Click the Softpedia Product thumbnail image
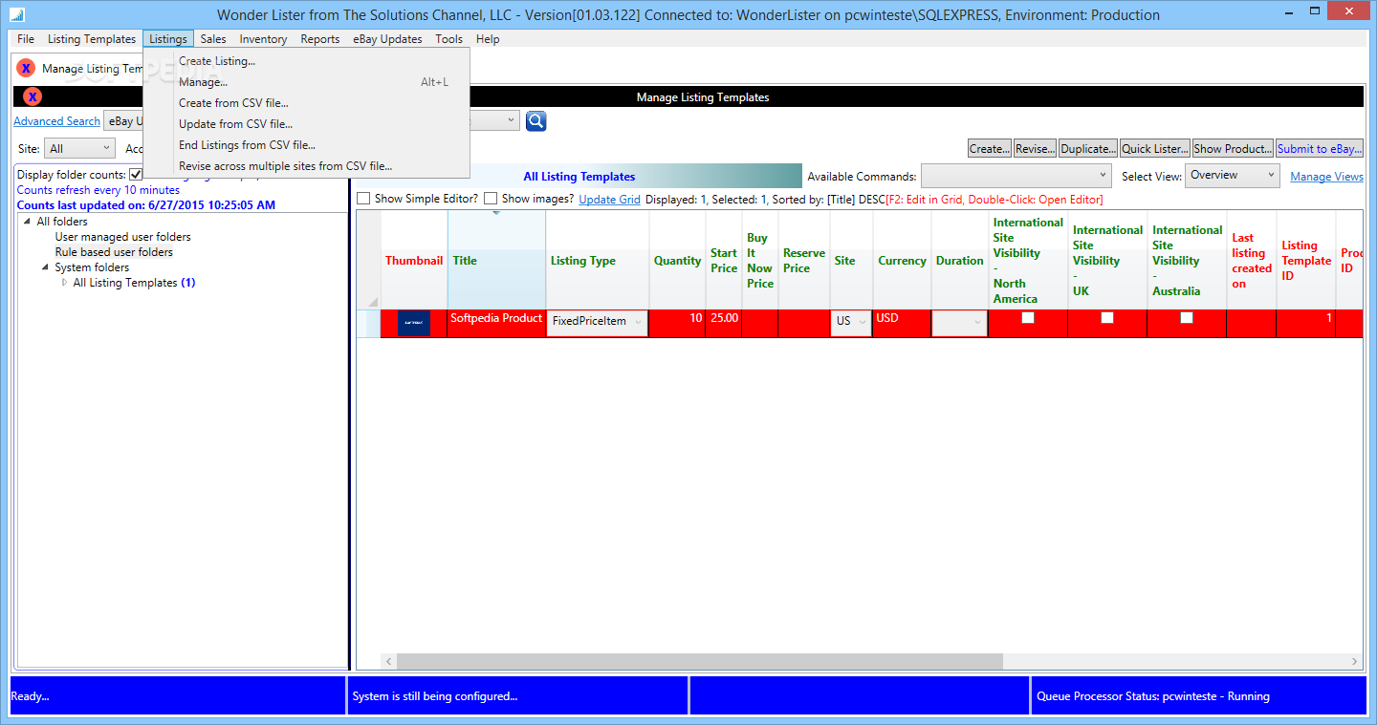Image resolution: width=1377 pixels, height=725 pixels. (x=414, y=323)
